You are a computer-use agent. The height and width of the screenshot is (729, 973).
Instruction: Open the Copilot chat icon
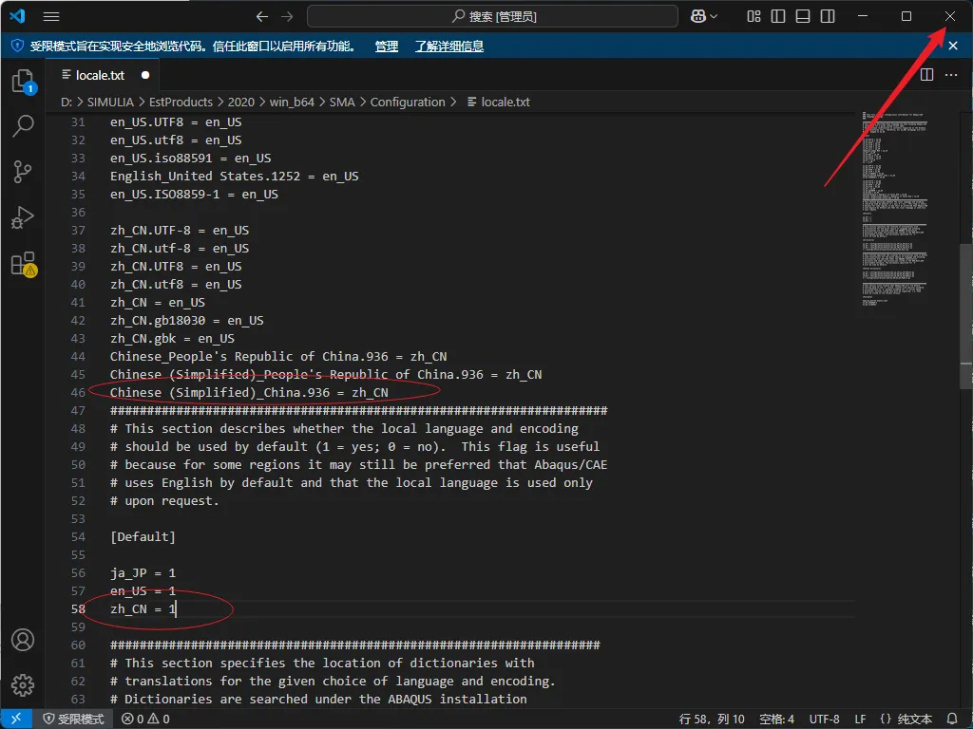pyautogui.click(x=698, y=17)
